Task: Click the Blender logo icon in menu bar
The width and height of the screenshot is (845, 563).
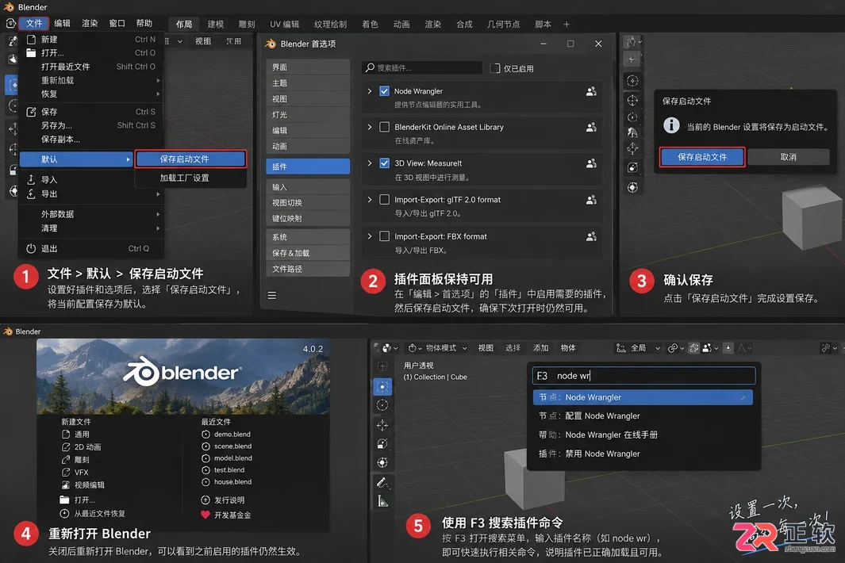Action: tap(10, 23)
